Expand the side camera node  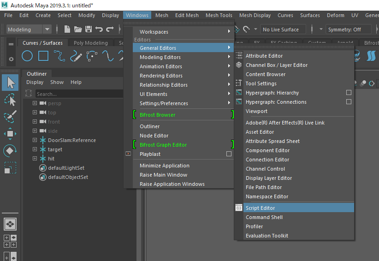(x=35, y=131)
